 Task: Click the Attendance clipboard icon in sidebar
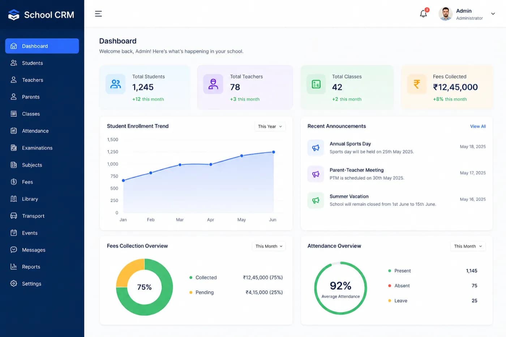tap(14, 131)
